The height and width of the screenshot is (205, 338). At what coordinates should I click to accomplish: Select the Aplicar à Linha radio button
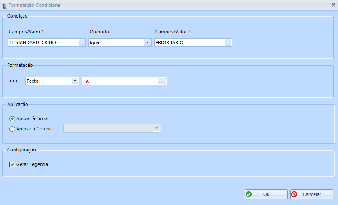12,118
